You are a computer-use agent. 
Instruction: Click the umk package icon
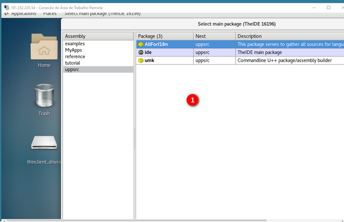click(x=141, y=60)
